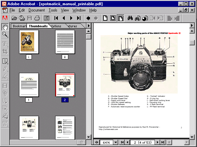Open the zoom percentage dropdown arrow
The height and width of the screenshot is (147, 197).
(116, 142)
